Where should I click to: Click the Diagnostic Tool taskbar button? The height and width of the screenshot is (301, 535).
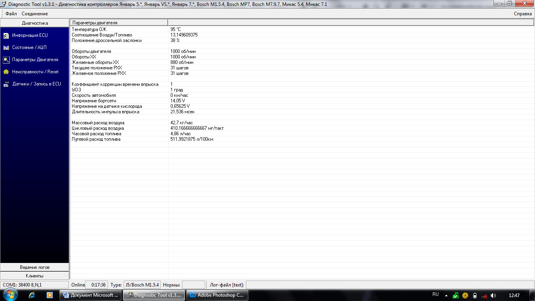(x=154, y=295)
